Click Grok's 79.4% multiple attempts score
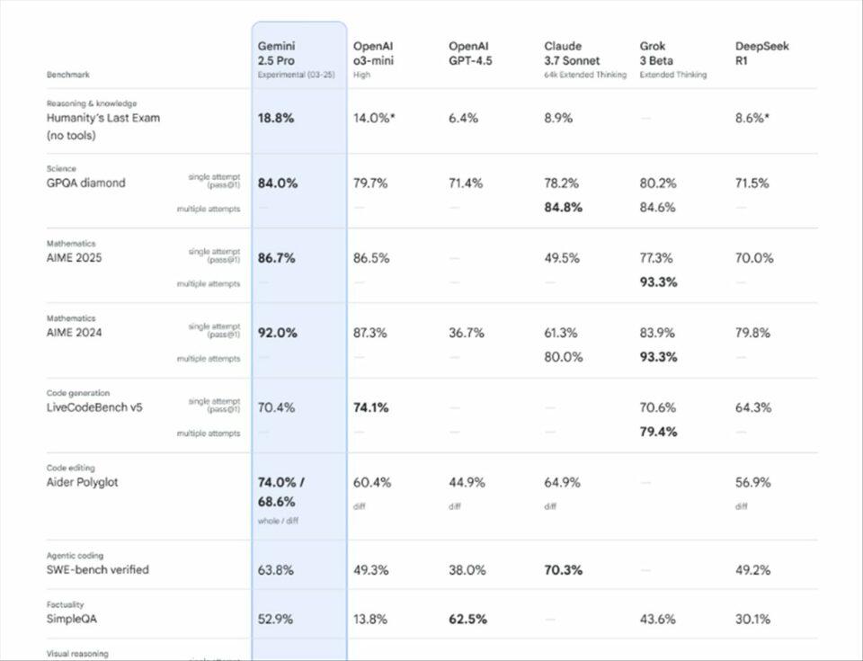This screenshot has width=863, height=661. [x=658, y=432]
